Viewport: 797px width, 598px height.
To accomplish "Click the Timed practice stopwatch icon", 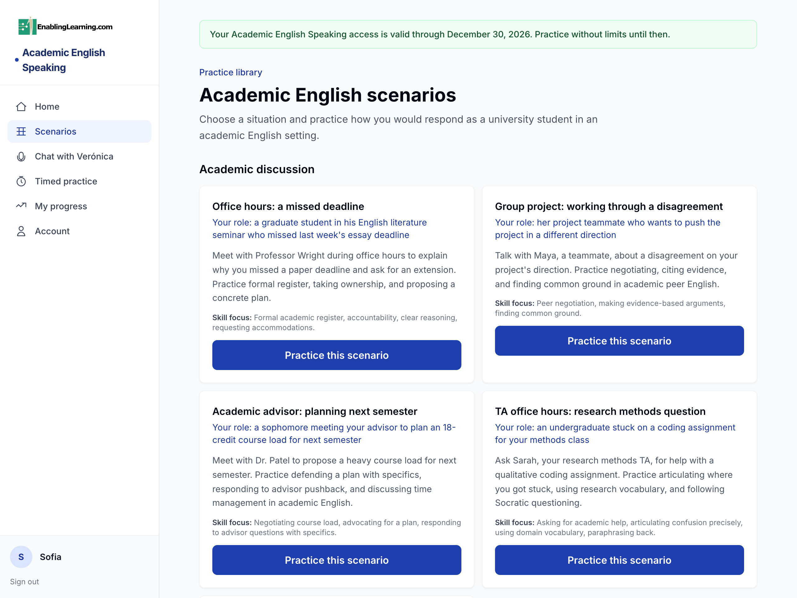I will 21,181.
